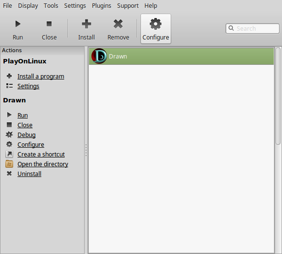Click the Install a program link
This screenshot has width=282, height=254.
(x=41, y=77)
